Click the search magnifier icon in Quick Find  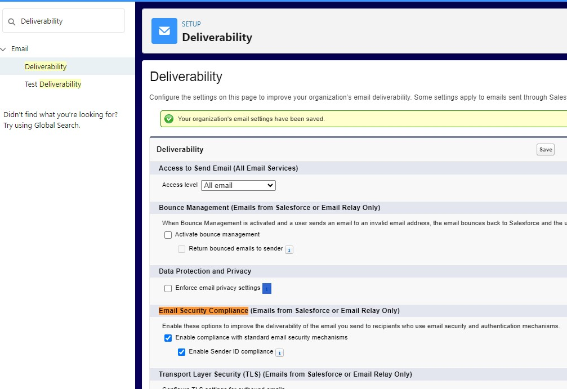[x=12, y=22]
